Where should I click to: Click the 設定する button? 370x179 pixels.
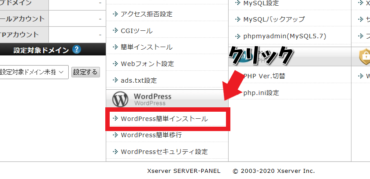click(x=85, y=72)
